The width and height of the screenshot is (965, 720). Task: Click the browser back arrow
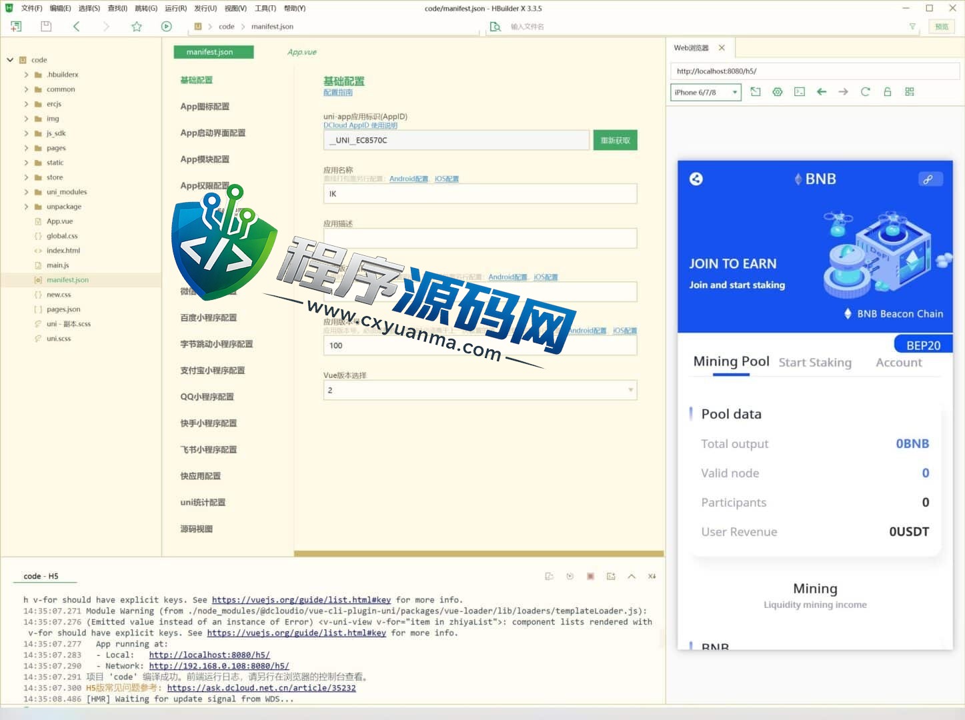pos(822,92)
